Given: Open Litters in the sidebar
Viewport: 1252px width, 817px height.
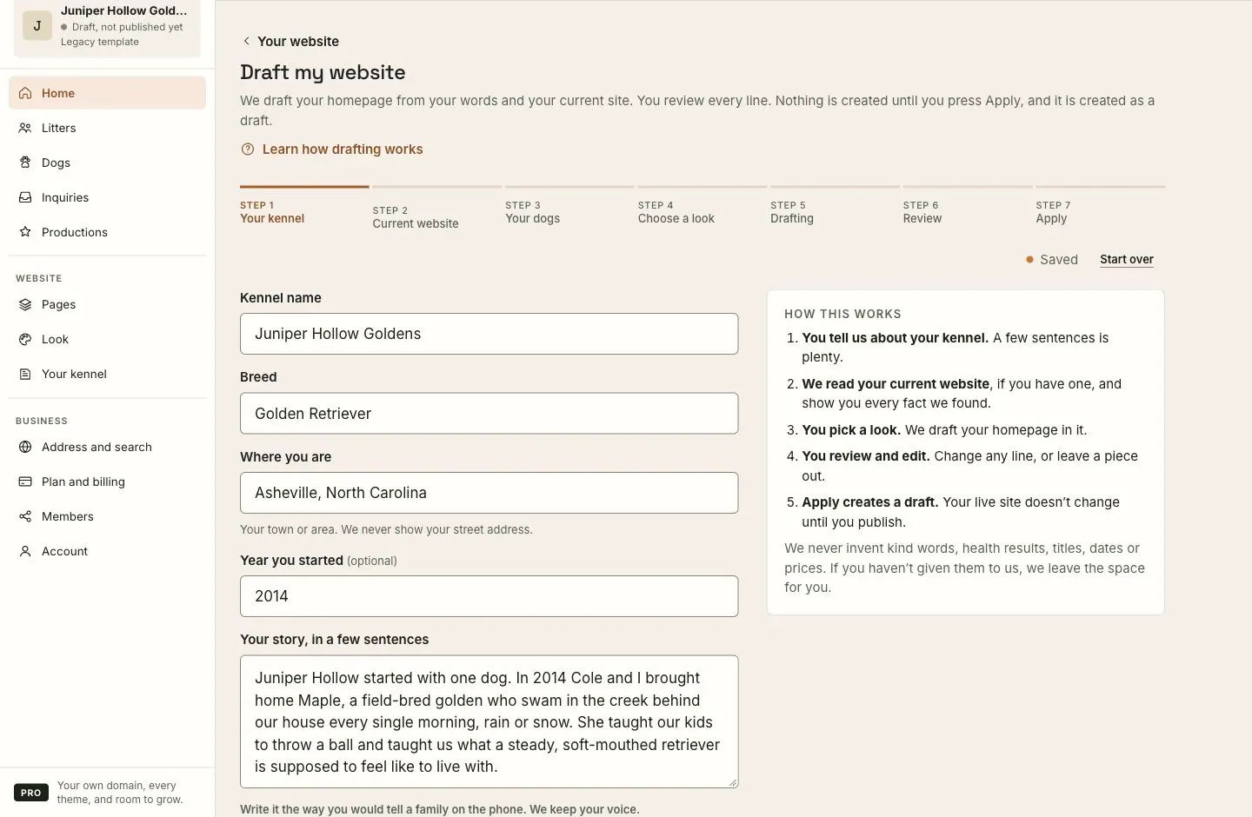Looking at the screenshot, I should coord(107,128).
